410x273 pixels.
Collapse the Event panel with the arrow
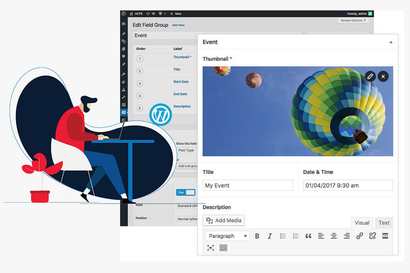click(x=391, y=42)
